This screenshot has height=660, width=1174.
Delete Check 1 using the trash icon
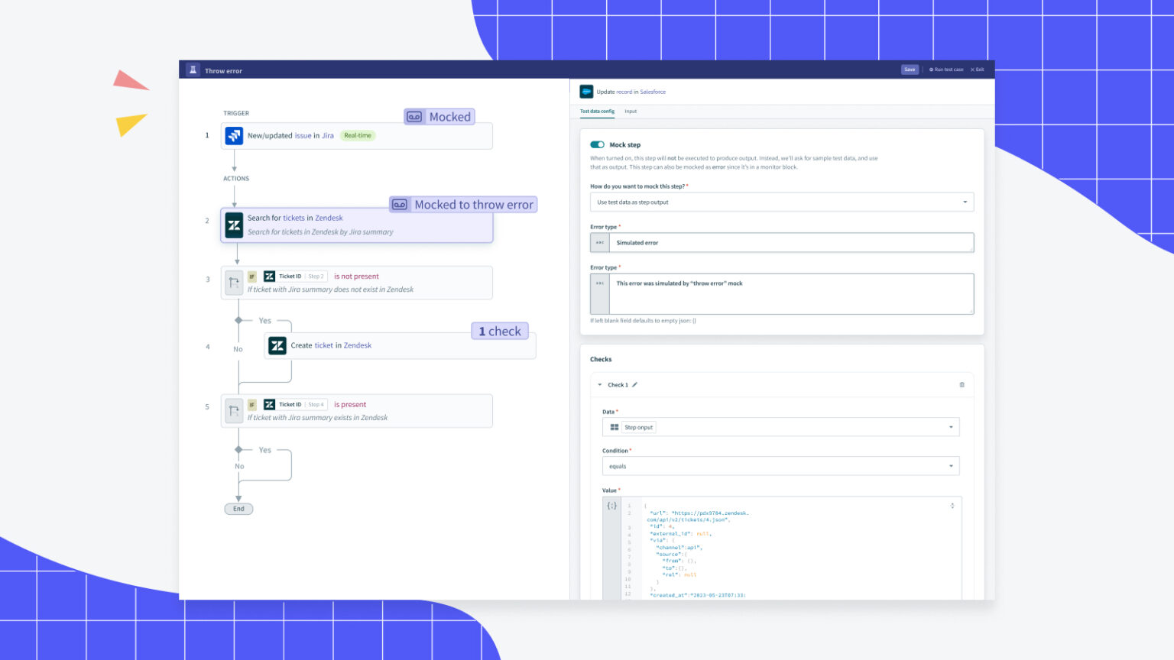pyautogui.click(x=962, y=384)
